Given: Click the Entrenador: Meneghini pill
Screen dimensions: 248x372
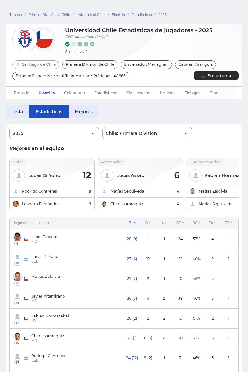Looking at the screenshot, I should 146,64.
